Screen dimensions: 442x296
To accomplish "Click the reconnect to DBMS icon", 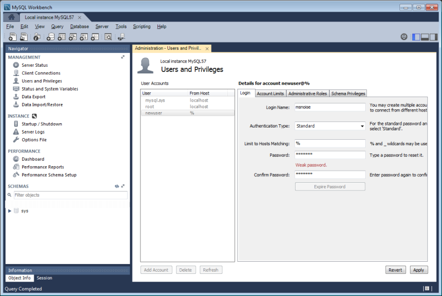I will (x=122, y=36).
